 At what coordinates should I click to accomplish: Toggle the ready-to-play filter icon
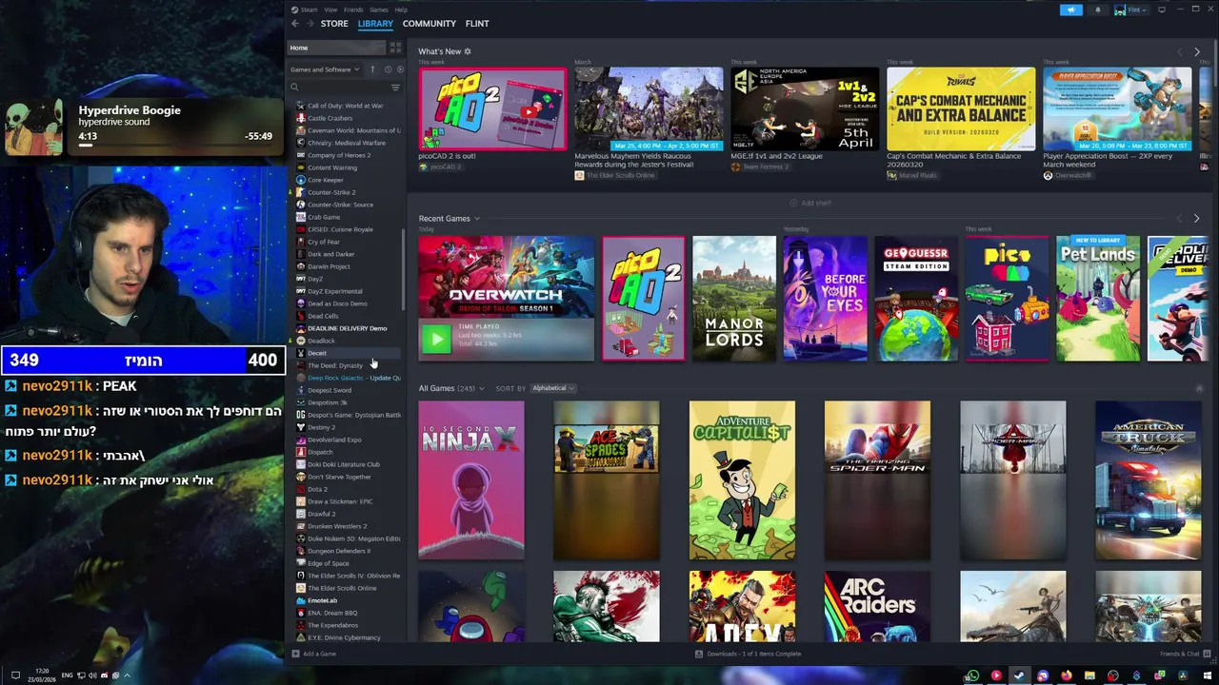pyautogui.click(x=399, y=69)
